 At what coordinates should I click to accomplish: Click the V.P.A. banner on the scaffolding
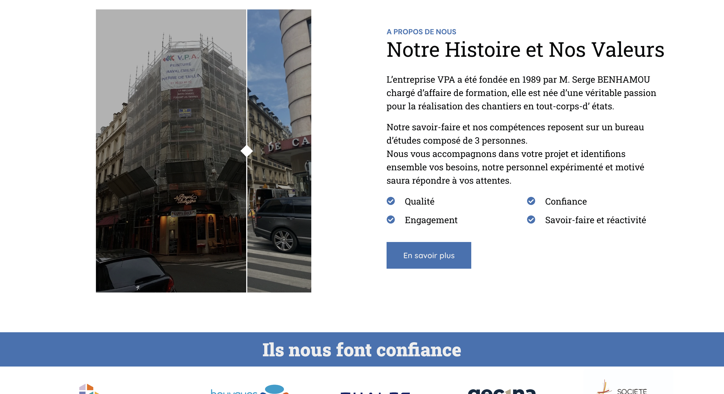(182, 70)
